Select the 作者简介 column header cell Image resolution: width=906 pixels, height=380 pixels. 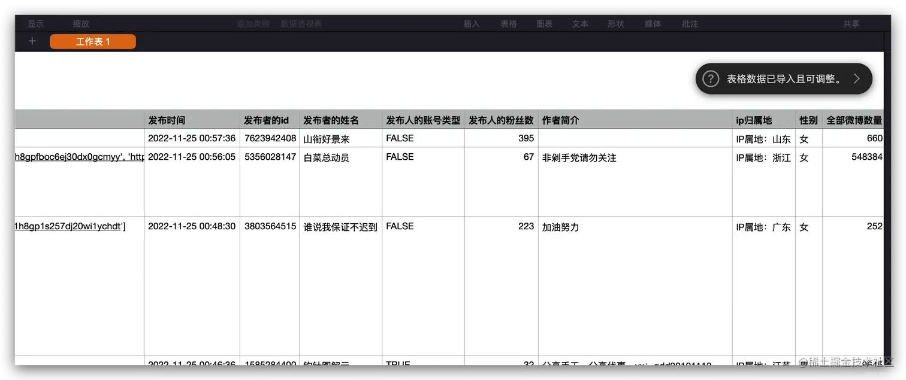click(635, 120)
